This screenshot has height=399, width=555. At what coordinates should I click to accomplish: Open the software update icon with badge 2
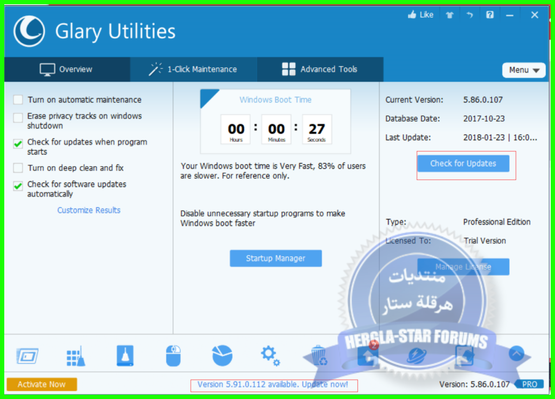[x=368, y=354]
